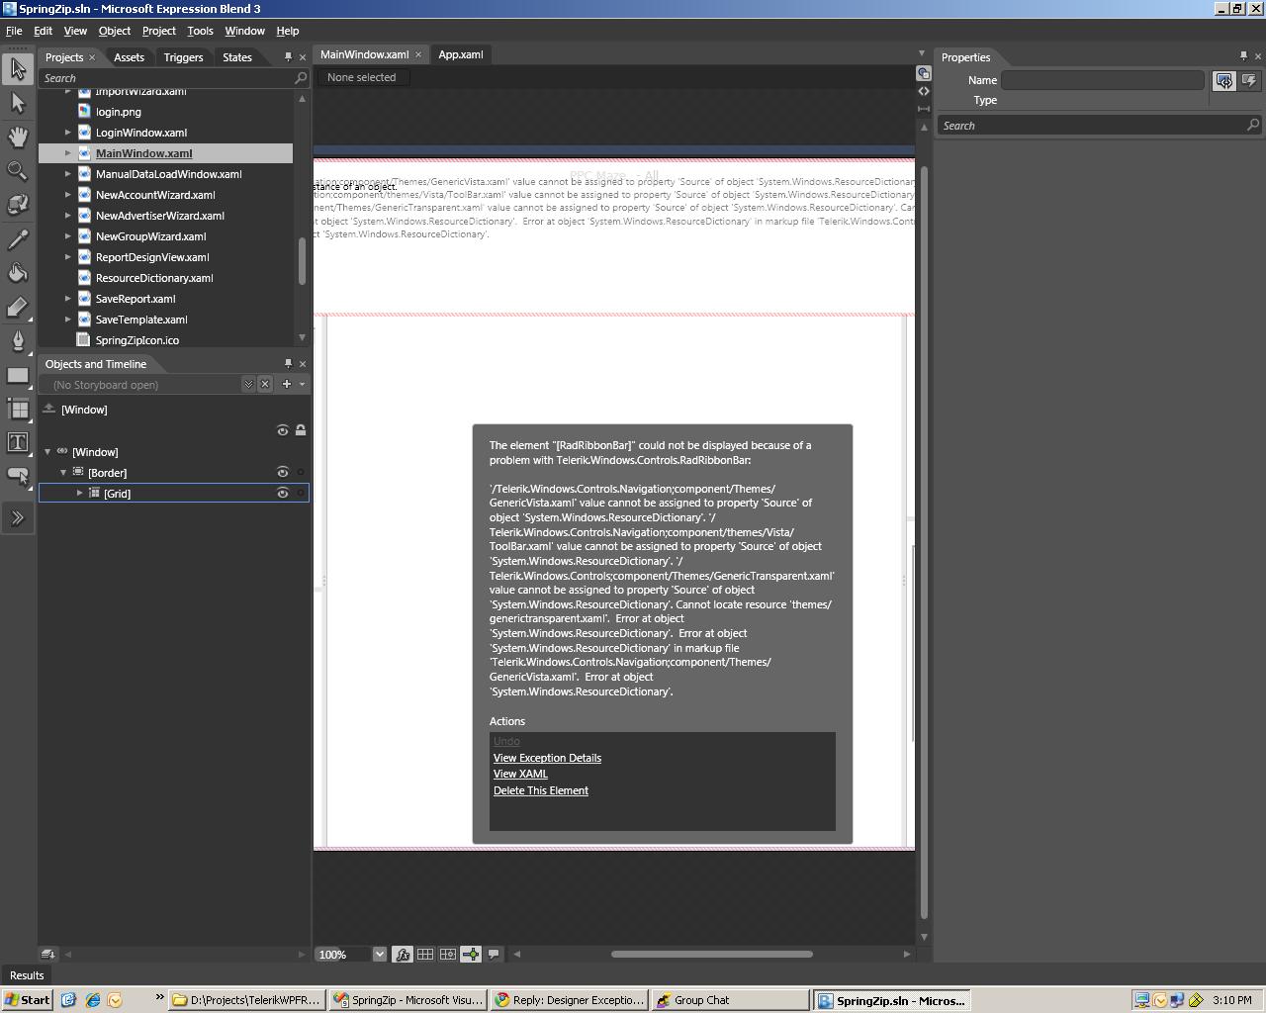Open the Assets chevron in the toolbar
This screenshot has height=1013, width=1266.
[x=18, y=517]
